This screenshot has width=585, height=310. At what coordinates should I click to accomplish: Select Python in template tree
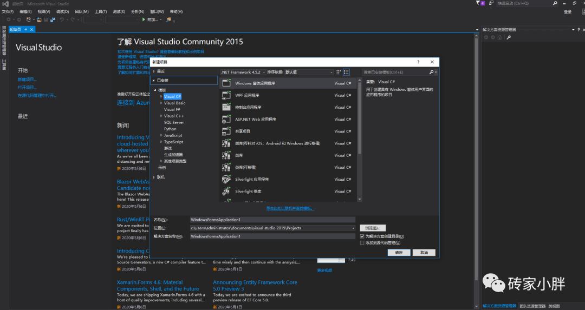pos(170,129)
